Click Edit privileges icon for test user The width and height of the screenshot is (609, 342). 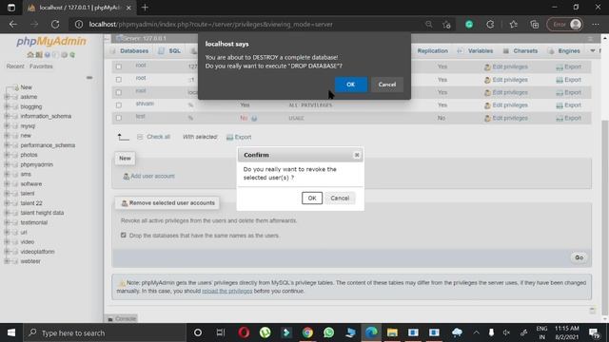(x=487, y=118)
